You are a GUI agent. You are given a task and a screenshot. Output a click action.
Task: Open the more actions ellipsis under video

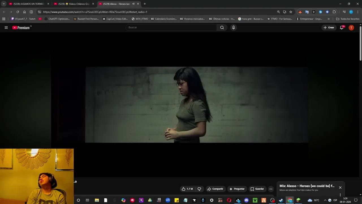[x=271, y=189]
